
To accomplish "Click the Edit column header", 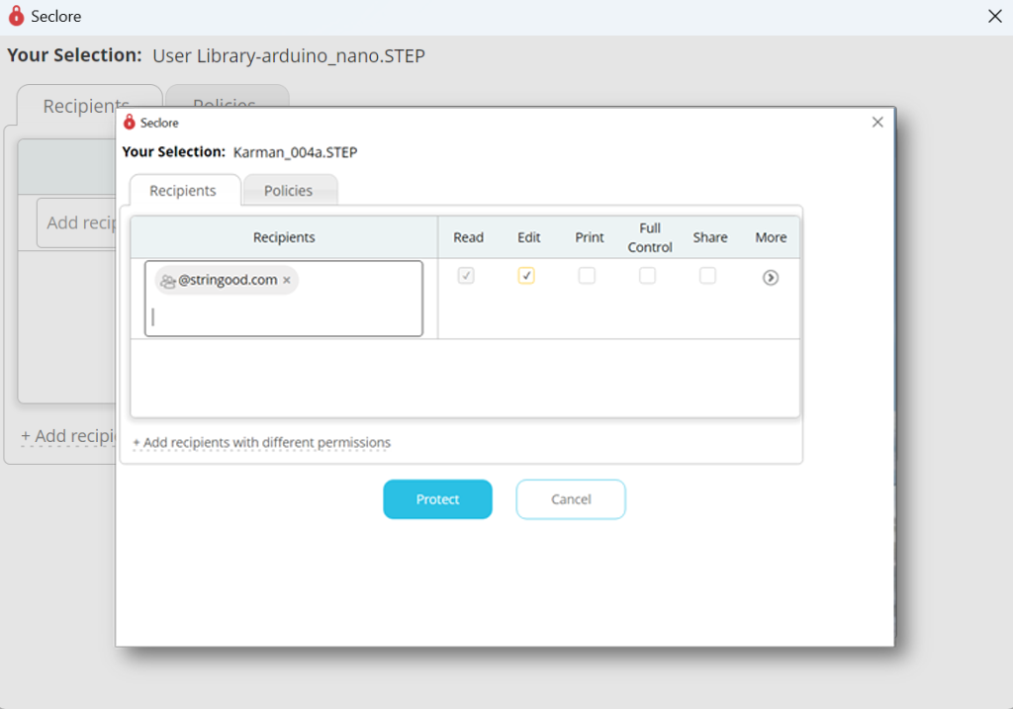I will (x=528, y=237).
